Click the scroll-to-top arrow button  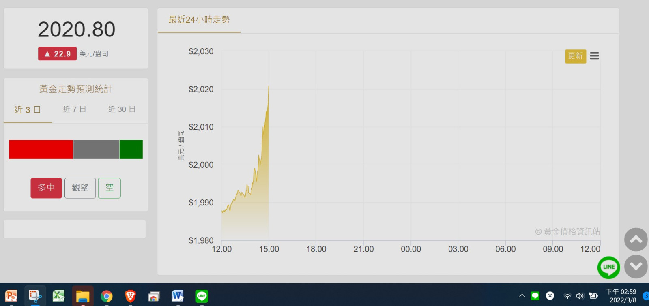tap(636, 240)
